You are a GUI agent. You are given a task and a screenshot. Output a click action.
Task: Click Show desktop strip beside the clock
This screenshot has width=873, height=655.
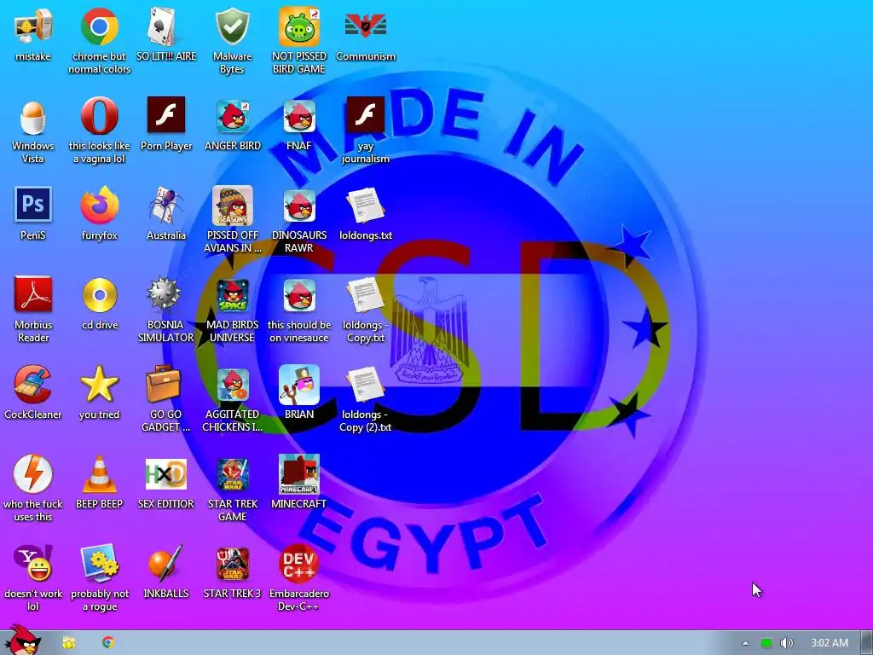point(866,643)
